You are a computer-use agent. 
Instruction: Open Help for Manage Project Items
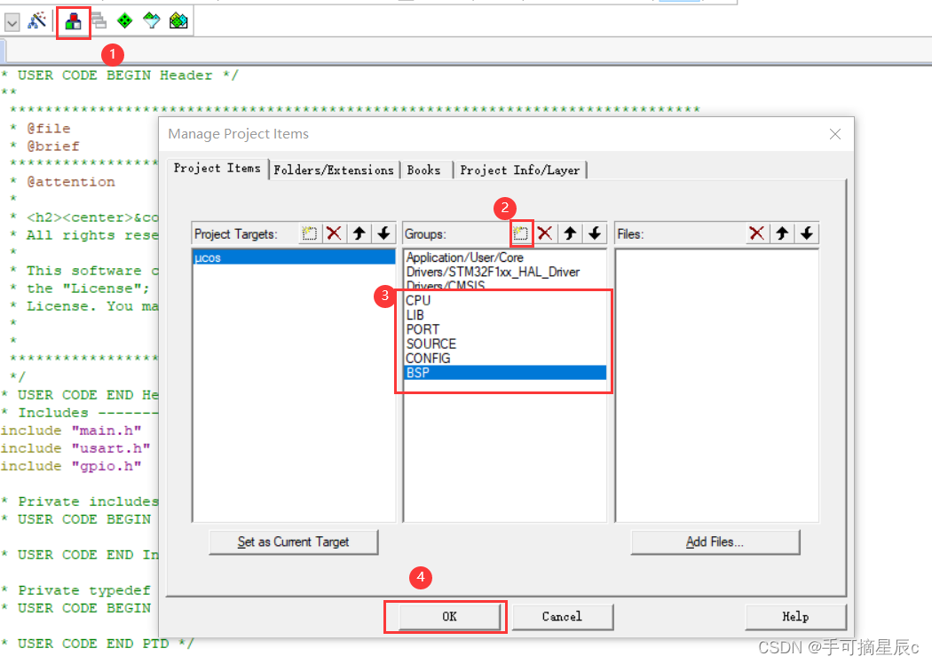tap(795, 616)
